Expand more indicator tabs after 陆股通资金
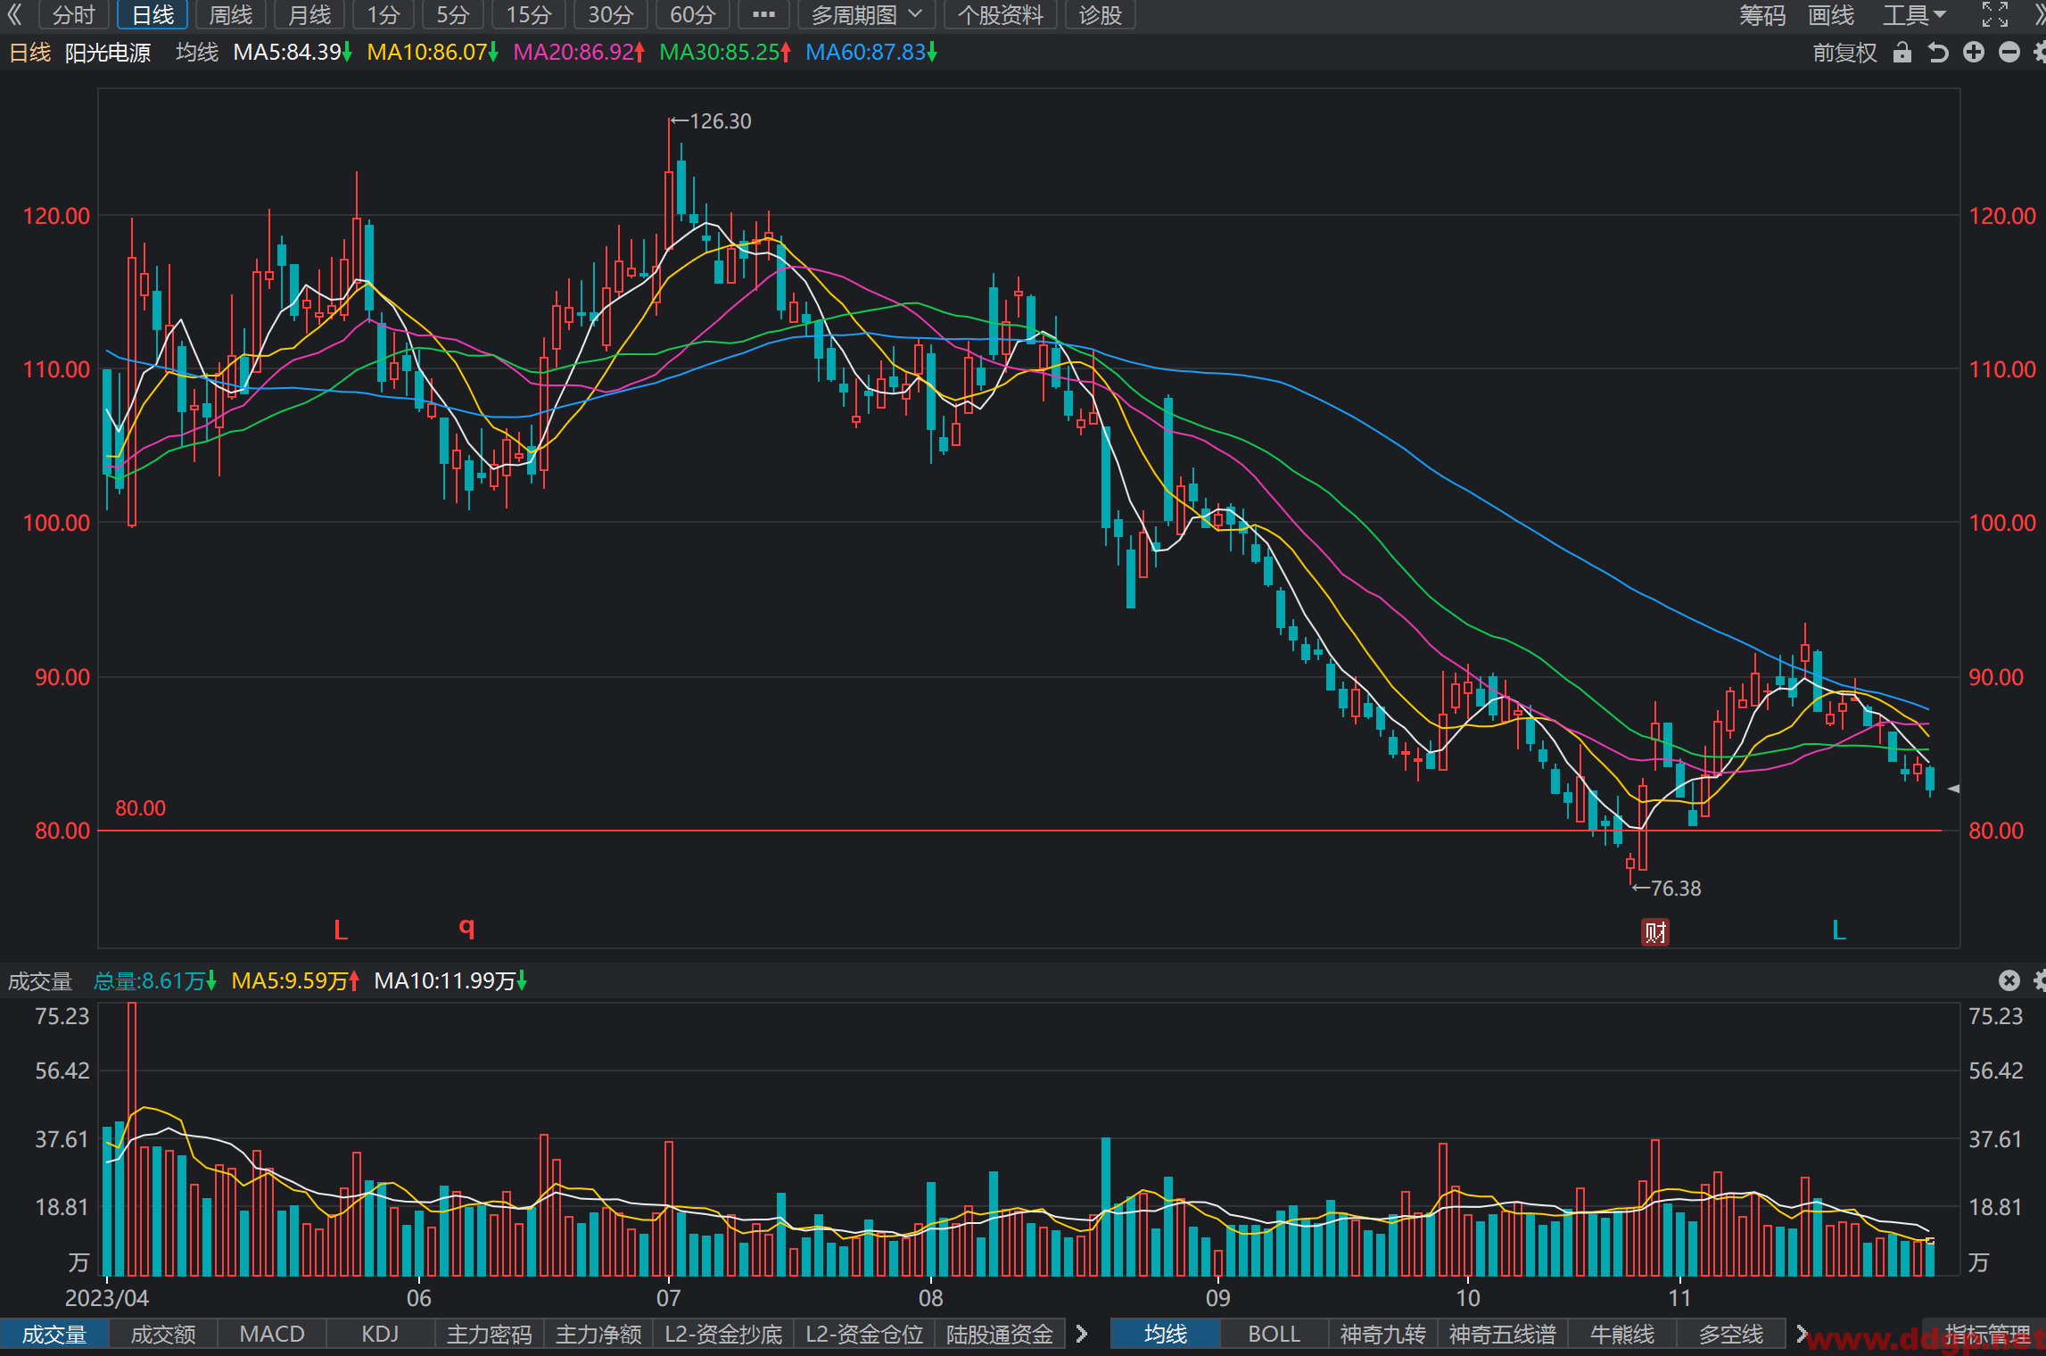 (x=1082, y=1334)
